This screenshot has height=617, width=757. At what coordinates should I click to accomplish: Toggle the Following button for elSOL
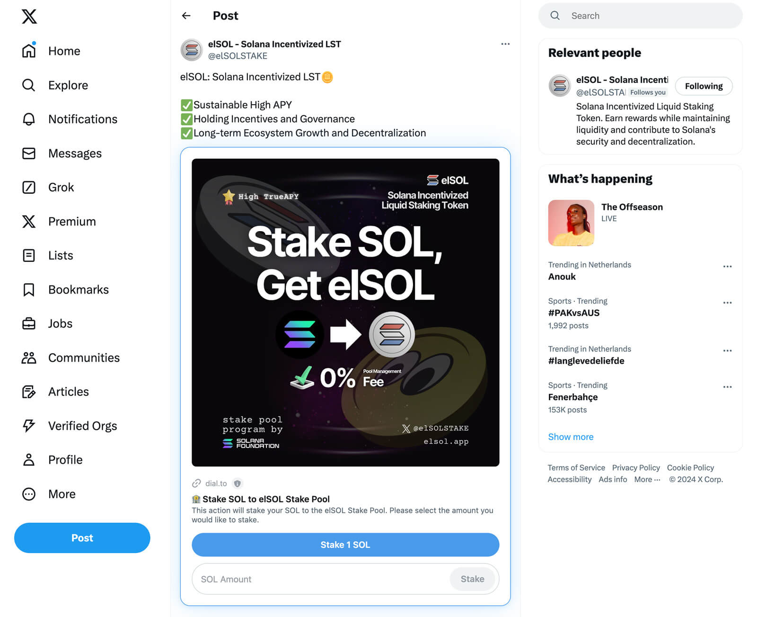[704, 86]
